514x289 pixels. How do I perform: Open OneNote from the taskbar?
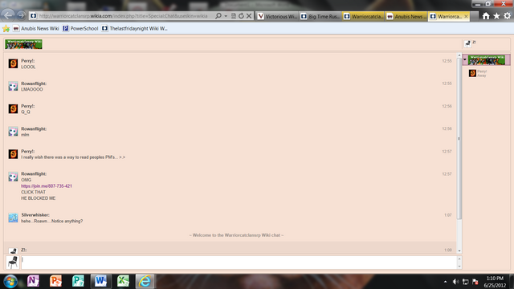(x=33, y=281)
